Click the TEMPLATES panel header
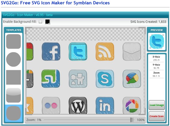Screen dimensions: 170x126 pyautogui.click(x=14, y=30)
